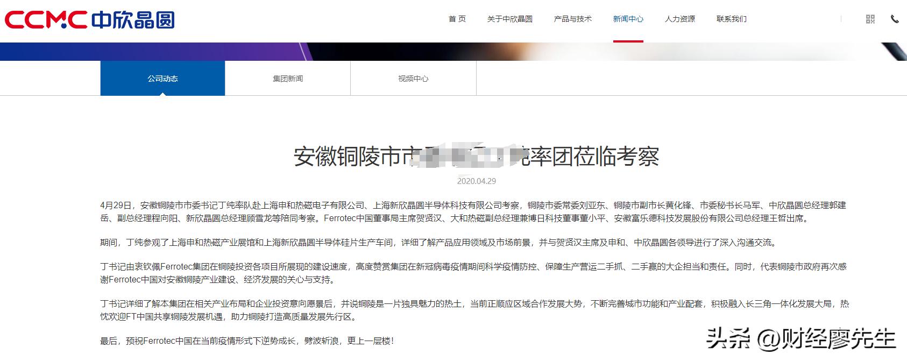Switch to the 公司动态 tab
907x361 pixels.
pos(162,79)
